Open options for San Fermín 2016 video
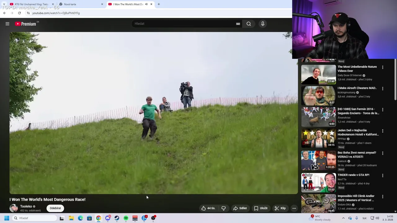Image resolution: width=397 pixels, height=223 pixels. (x=383, y=110)
